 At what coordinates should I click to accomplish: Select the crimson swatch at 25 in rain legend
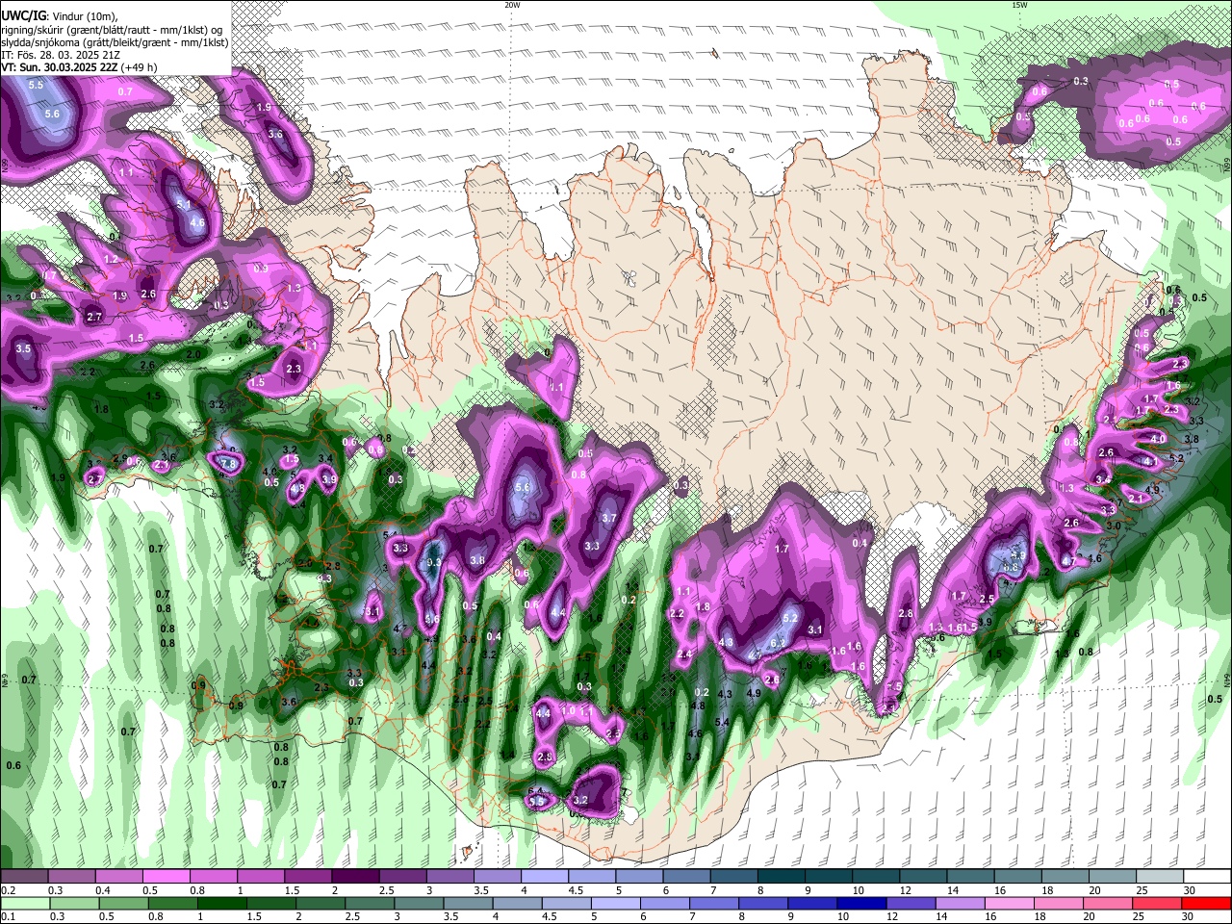pyautogui.click(x=1157, y=903)
